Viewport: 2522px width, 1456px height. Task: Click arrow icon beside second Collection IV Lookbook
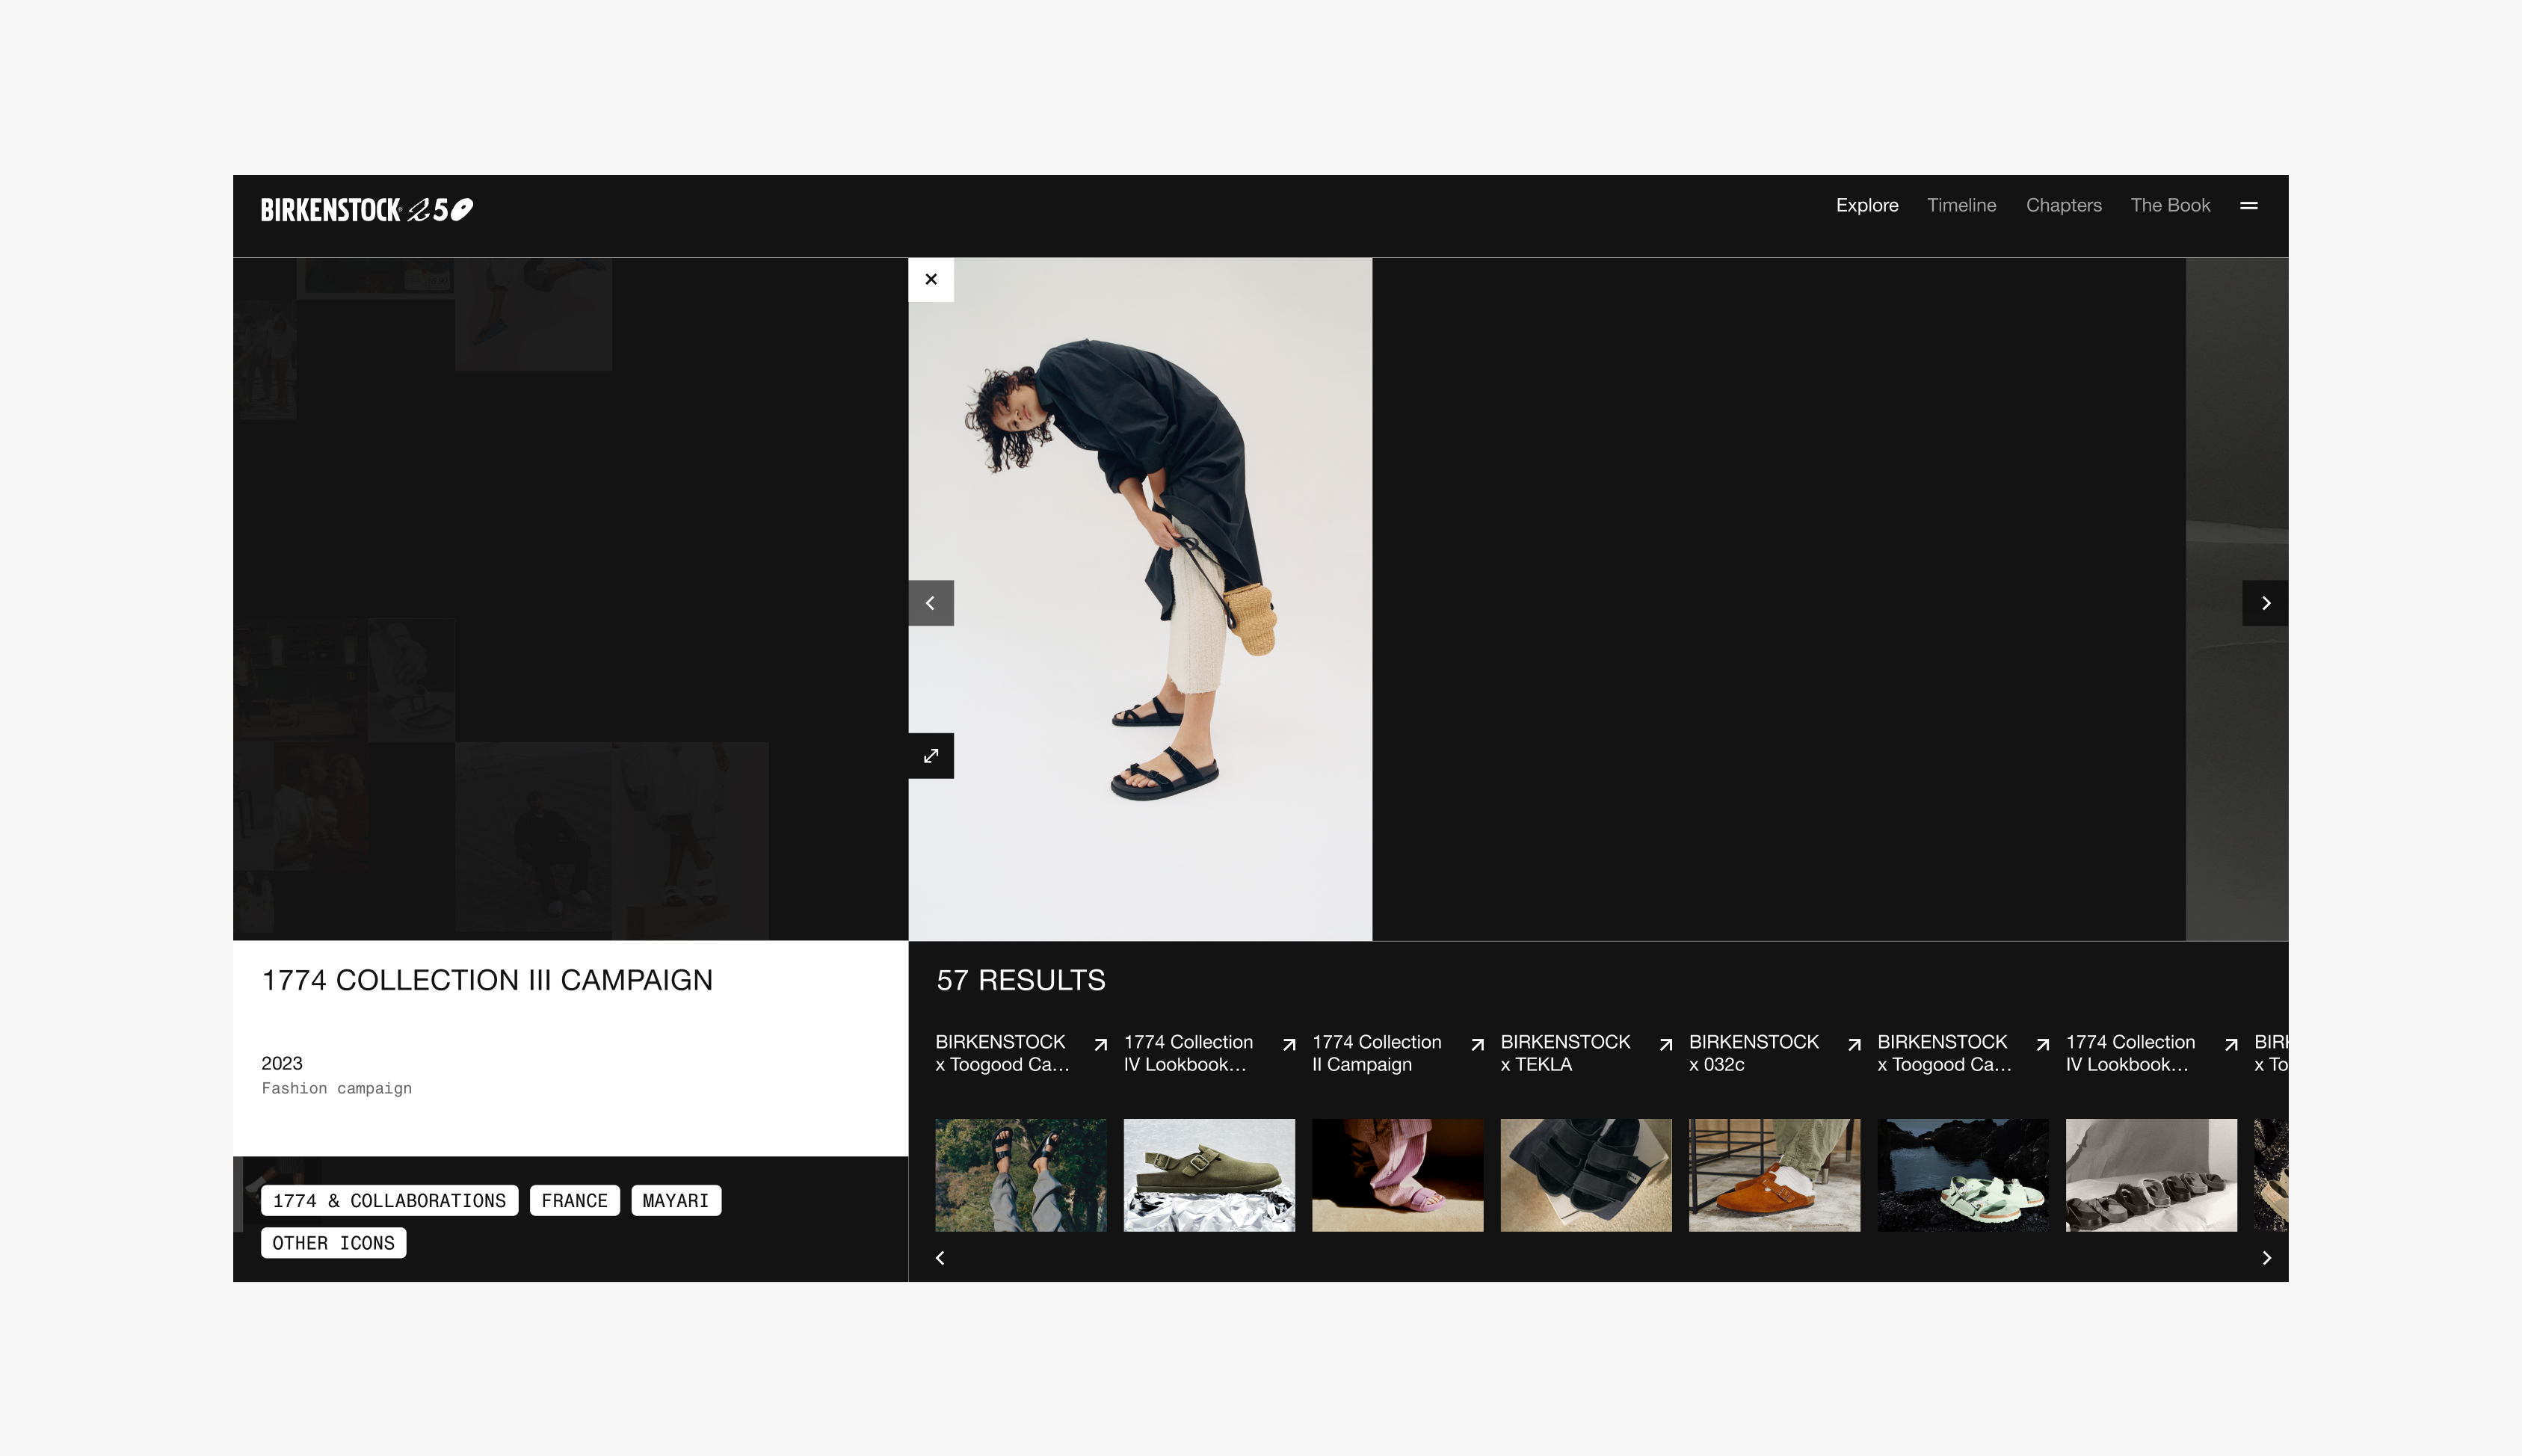pyautogui.click(x=2231, y=1045)
